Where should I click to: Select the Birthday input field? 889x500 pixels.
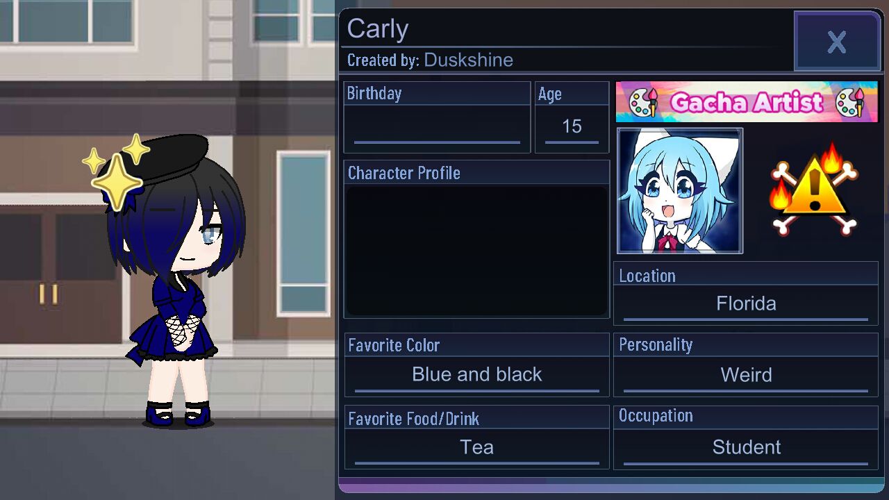pos(437,128)
